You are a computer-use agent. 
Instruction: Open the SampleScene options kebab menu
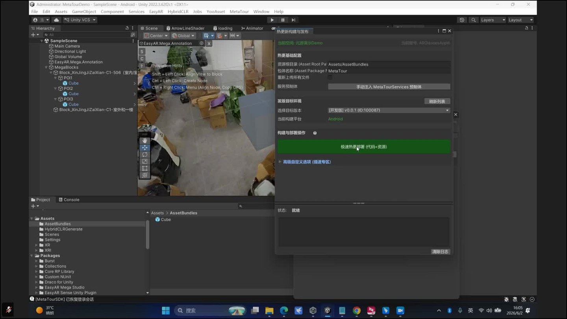(133, 41)
